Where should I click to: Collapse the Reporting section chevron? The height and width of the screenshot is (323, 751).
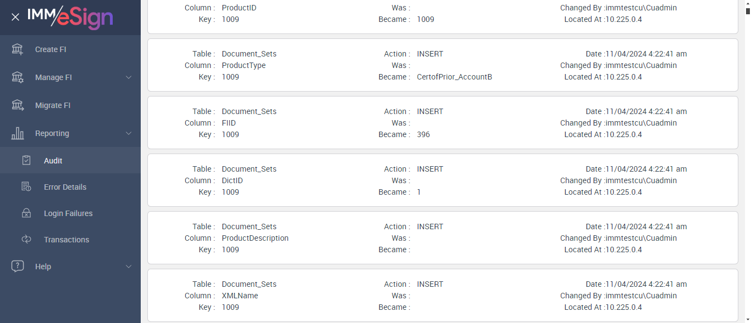[129, 133]
